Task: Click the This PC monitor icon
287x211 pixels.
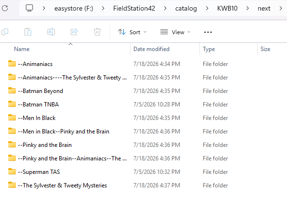Action: [x=29, y=8]
